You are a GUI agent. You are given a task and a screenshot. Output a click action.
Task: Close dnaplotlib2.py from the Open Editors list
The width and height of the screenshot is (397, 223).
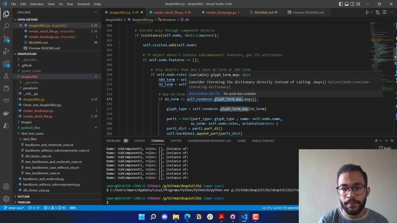coord(21,25)
